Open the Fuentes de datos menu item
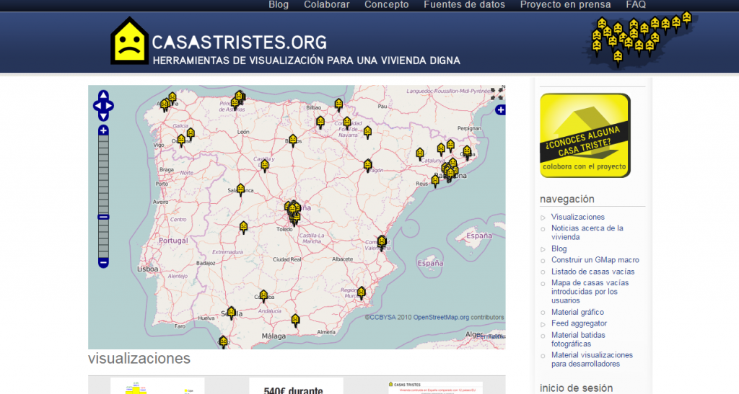739x394 pixels. 464,5
